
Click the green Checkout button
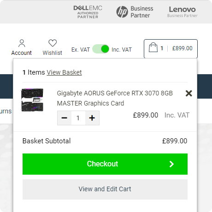[105, 164]
